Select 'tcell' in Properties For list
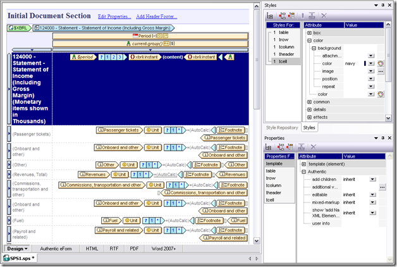This screenshot has height=267, width=397. pos(279,200)
